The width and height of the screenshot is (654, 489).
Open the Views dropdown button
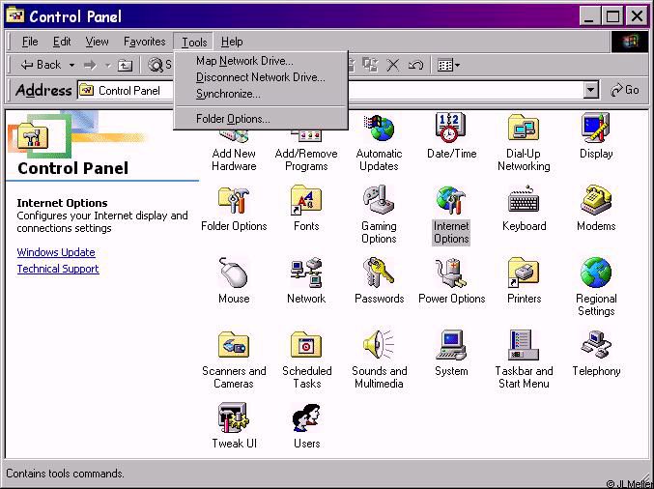448,65
